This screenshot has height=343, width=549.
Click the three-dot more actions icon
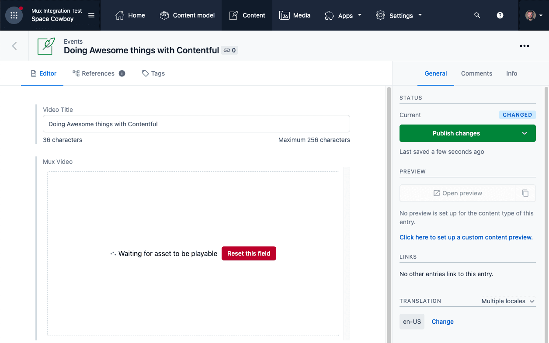click(x=525, y=46)
